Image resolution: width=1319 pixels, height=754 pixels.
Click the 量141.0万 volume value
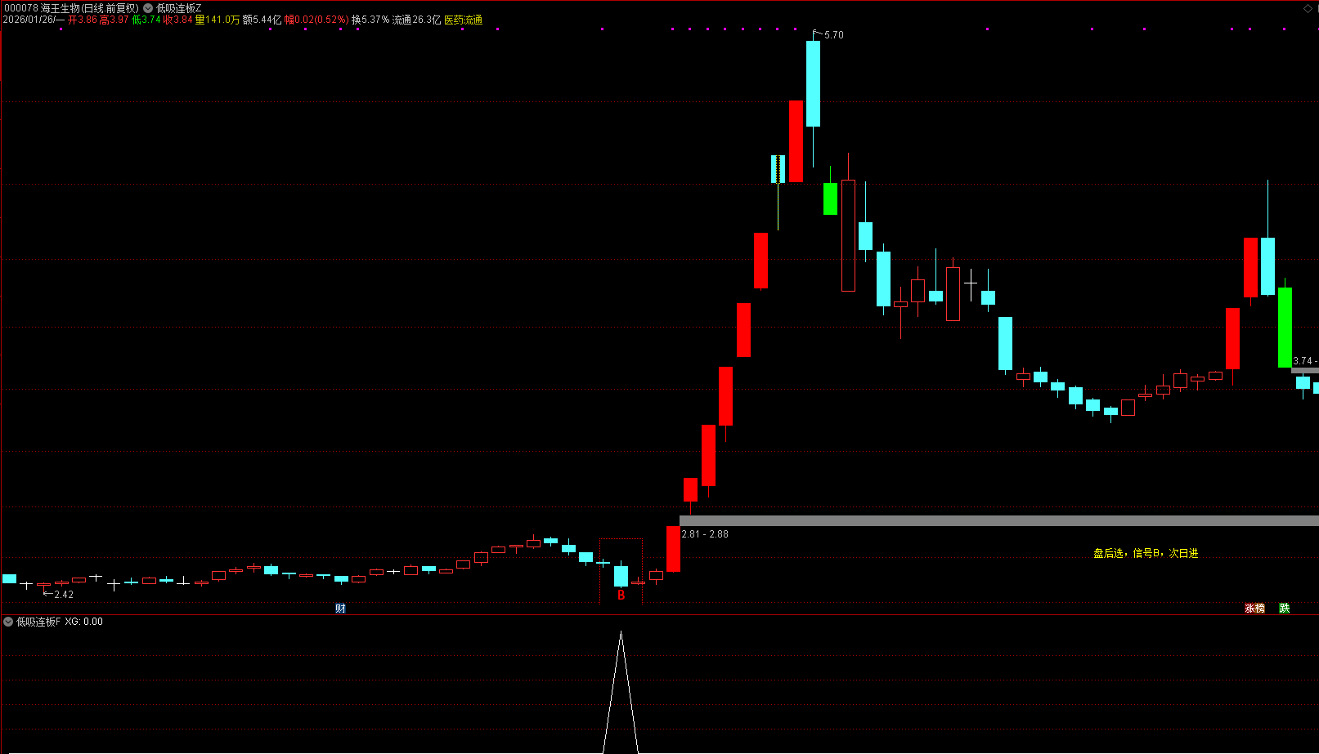[x=218, y=20]
